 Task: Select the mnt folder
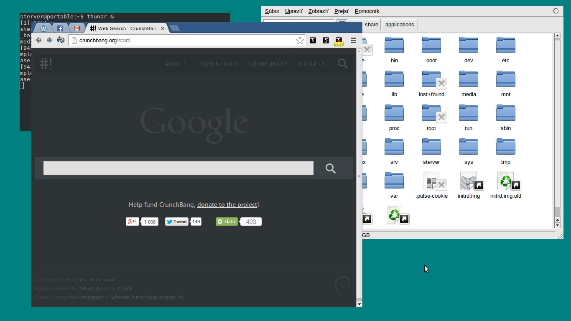pyautogui.click(x=506, y=84)
